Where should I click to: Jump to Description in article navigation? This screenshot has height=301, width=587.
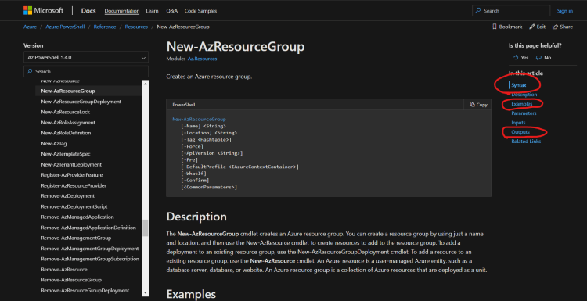click(524, 95)
